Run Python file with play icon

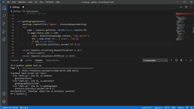click(x=181, y=7)
